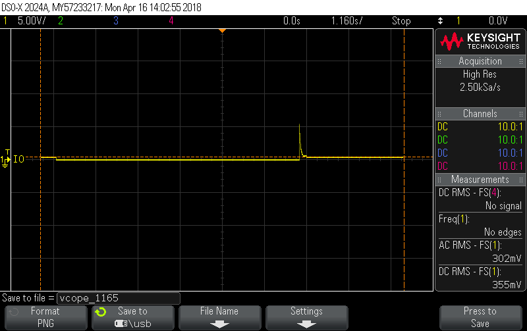Open the File Name softkey menu
The width and height of the screenshot is (527, 331).
tap(219, 318)
